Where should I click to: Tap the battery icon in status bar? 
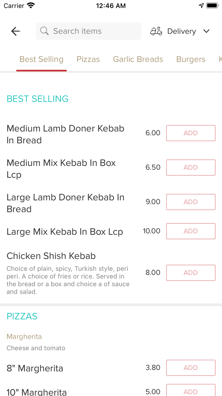coord(212,6)
